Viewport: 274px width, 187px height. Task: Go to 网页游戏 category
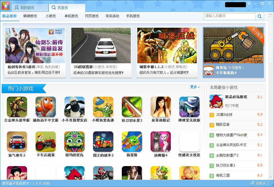(x=92, y=16)
